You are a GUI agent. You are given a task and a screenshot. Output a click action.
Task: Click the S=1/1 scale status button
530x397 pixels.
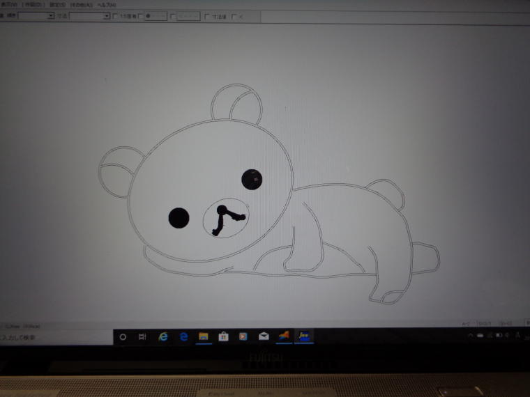pyautogui.click(x=485, y=324)
